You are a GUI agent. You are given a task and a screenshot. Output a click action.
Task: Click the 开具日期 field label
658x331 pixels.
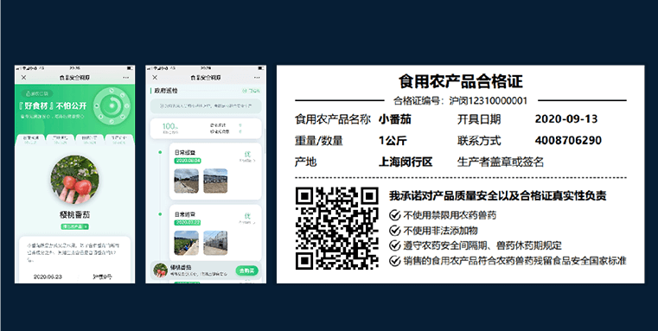[x=479, y=119]
